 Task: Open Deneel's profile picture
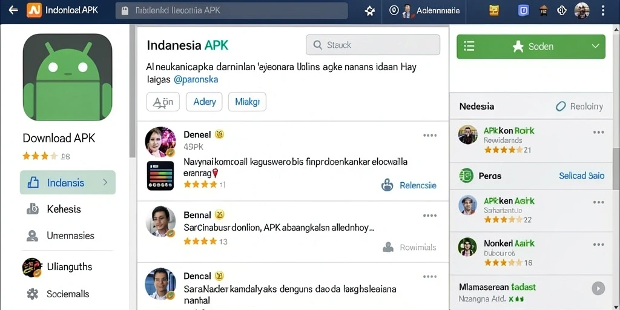160,142
